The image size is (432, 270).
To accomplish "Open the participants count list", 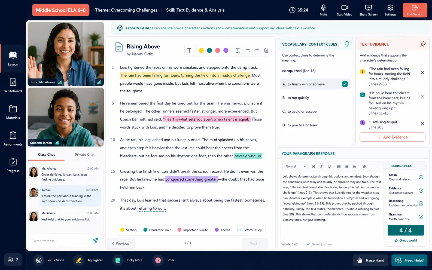I will tap(13, 260).
